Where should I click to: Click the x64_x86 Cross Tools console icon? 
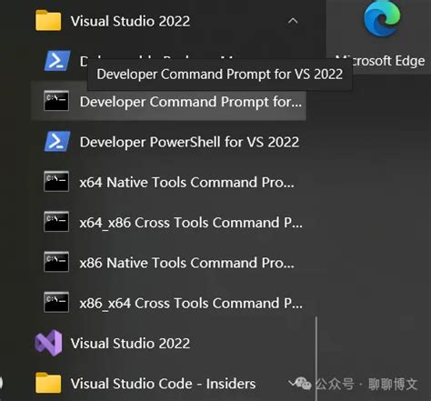[x=56, y=222]
